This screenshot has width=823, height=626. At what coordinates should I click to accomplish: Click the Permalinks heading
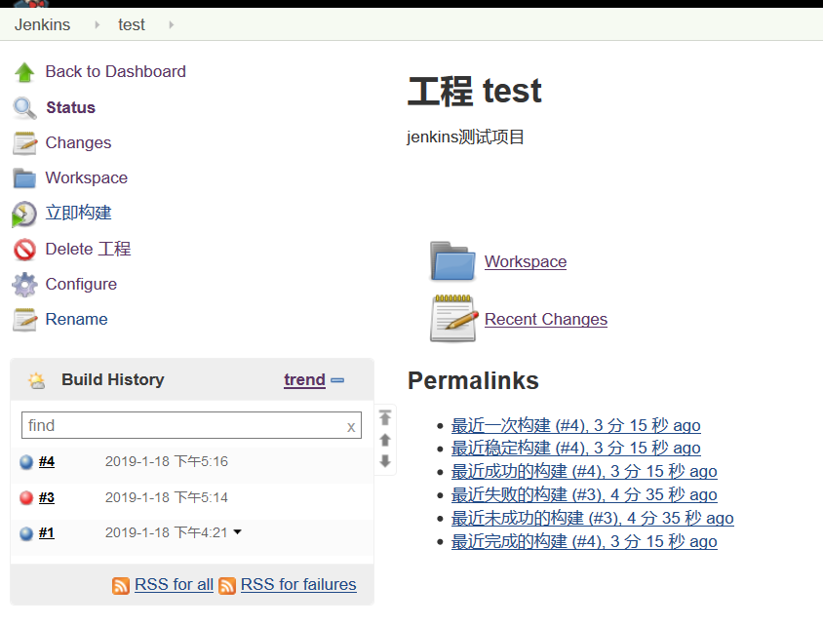click(474, 381)
